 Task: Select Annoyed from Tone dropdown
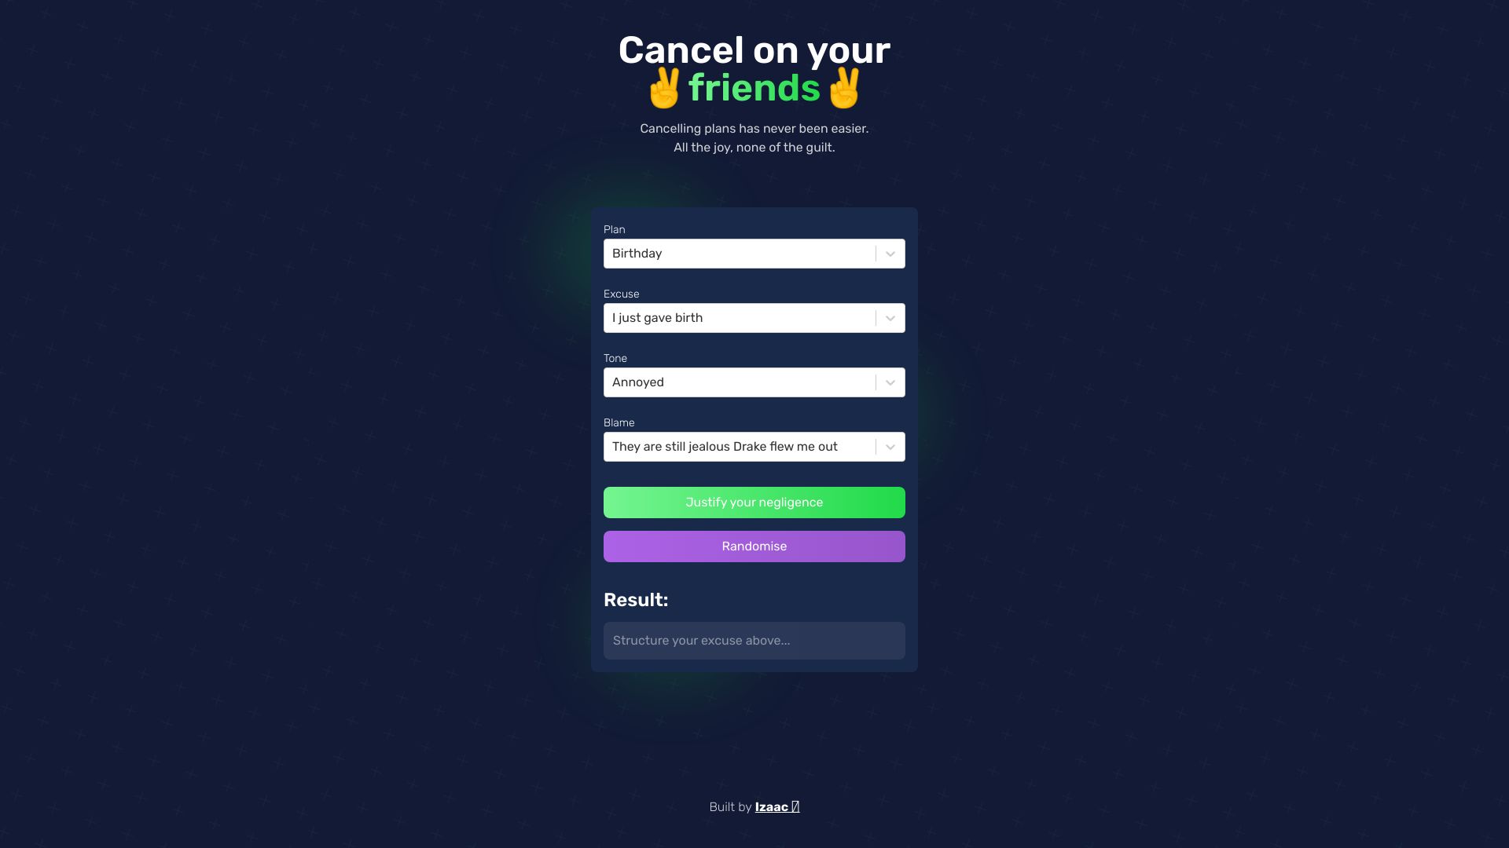click(x=754, y=382)
